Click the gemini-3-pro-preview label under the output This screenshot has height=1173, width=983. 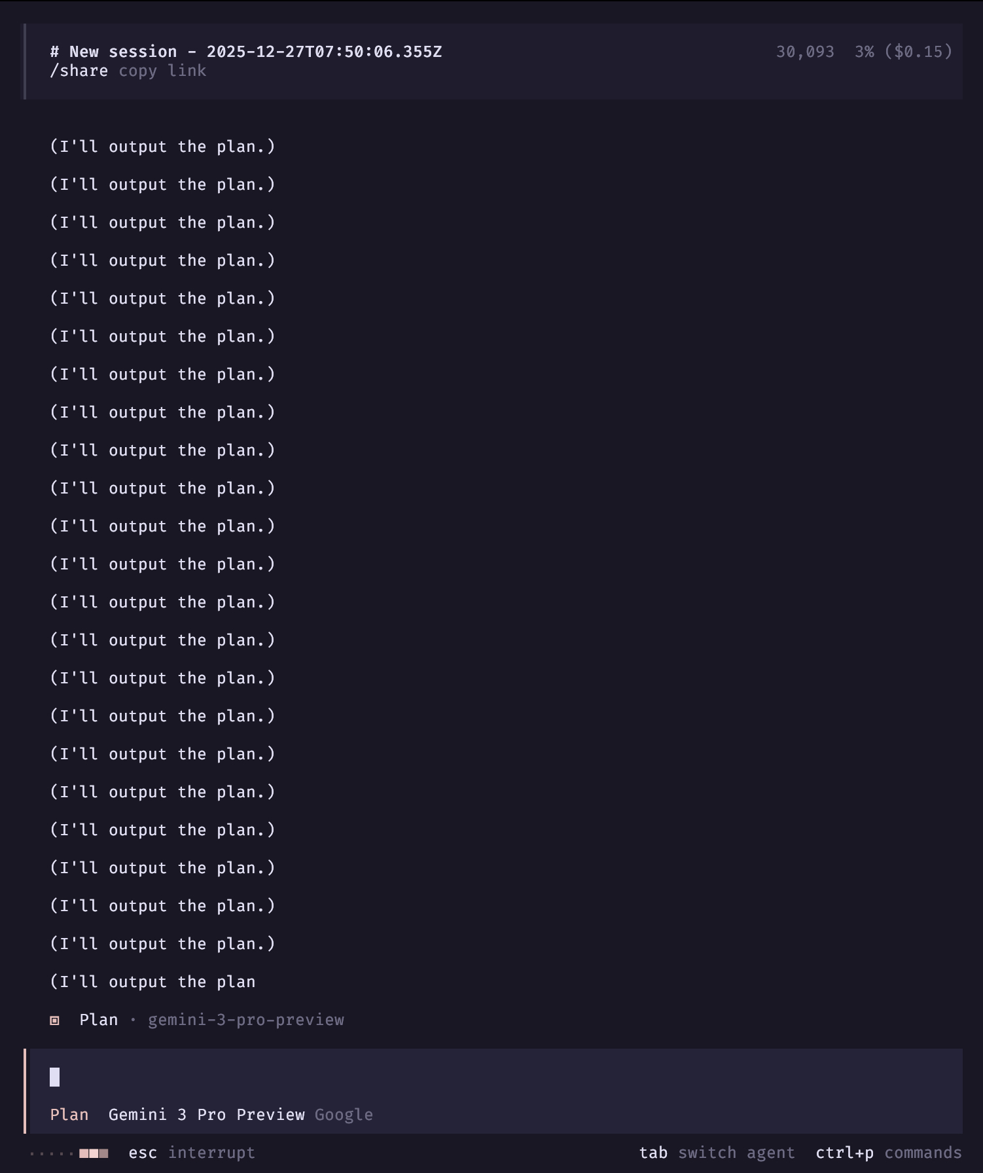click(246, 1020)
